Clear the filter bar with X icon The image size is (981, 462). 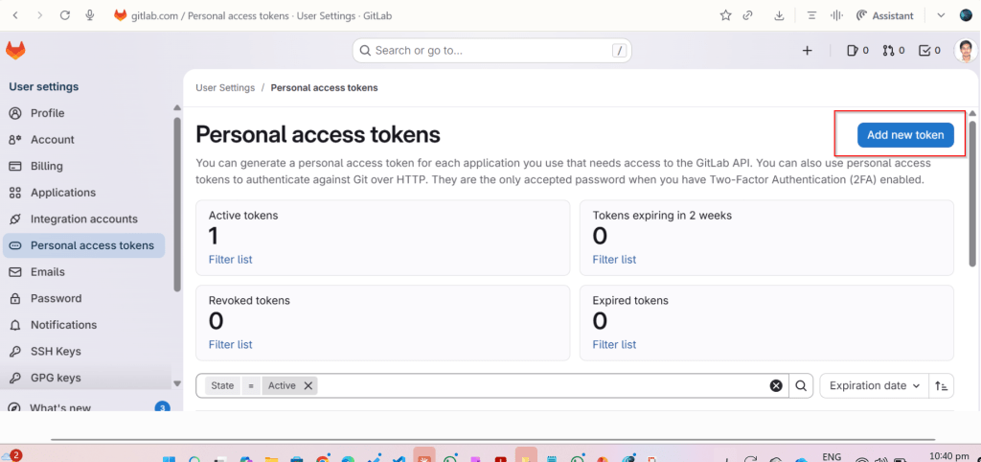pyautogui.click(x=776, y=385)
